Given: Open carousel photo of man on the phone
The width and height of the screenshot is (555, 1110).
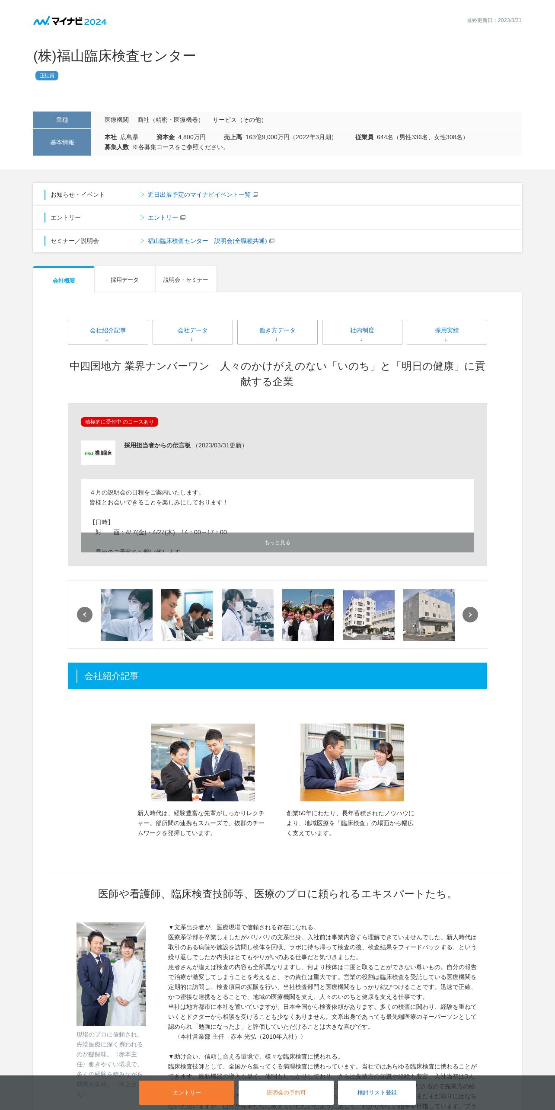Looking at the screenshot, I should point(187,615).
